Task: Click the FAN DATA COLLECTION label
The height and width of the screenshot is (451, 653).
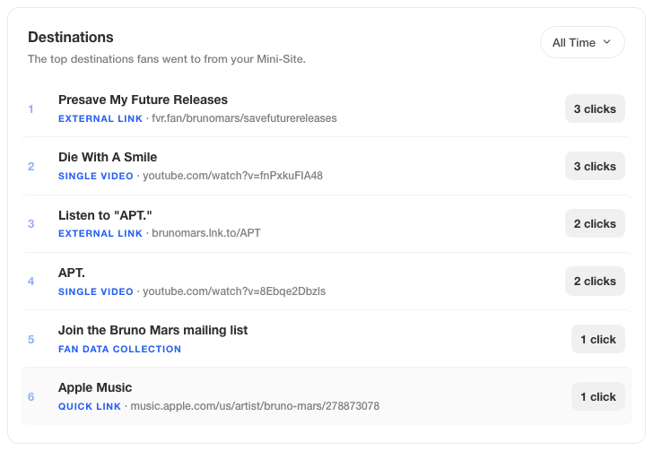Action: (119, 349)
